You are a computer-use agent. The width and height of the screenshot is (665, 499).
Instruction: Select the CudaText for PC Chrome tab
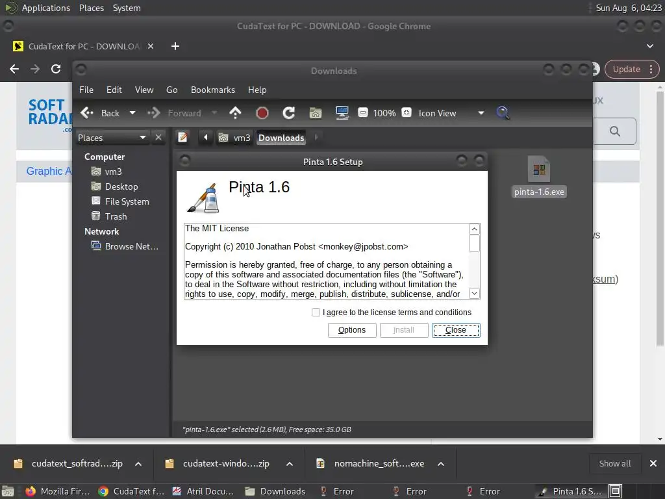(x=84, y=46)
